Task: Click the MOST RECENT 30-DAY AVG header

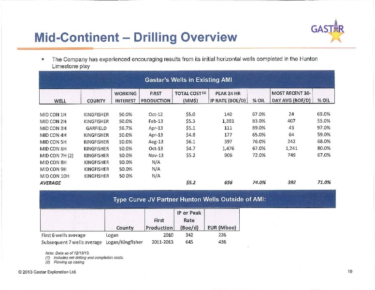Action: (x=291, y=97)
